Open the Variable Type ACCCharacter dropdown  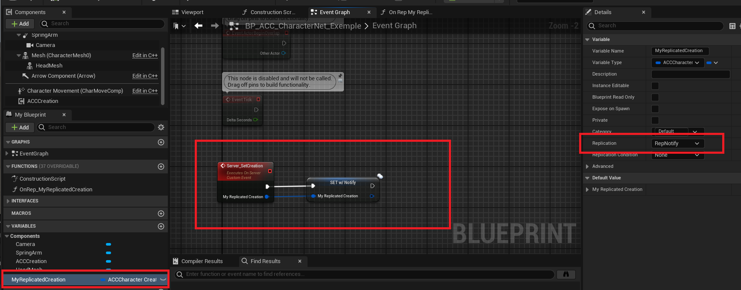pyautogui.click(x=678, y=63)
